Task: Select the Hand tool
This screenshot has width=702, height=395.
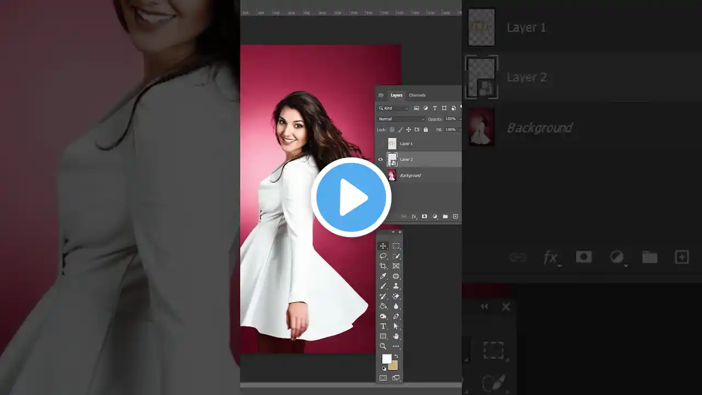Action: [x=396, y=336]
